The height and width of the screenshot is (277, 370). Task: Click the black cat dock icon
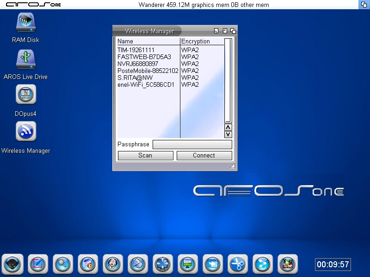pyautogui.click(x=13, y=264)
